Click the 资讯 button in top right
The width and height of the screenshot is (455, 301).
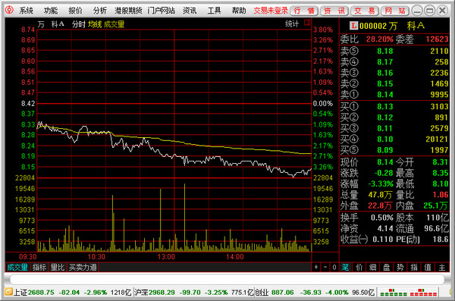(334, 11)
